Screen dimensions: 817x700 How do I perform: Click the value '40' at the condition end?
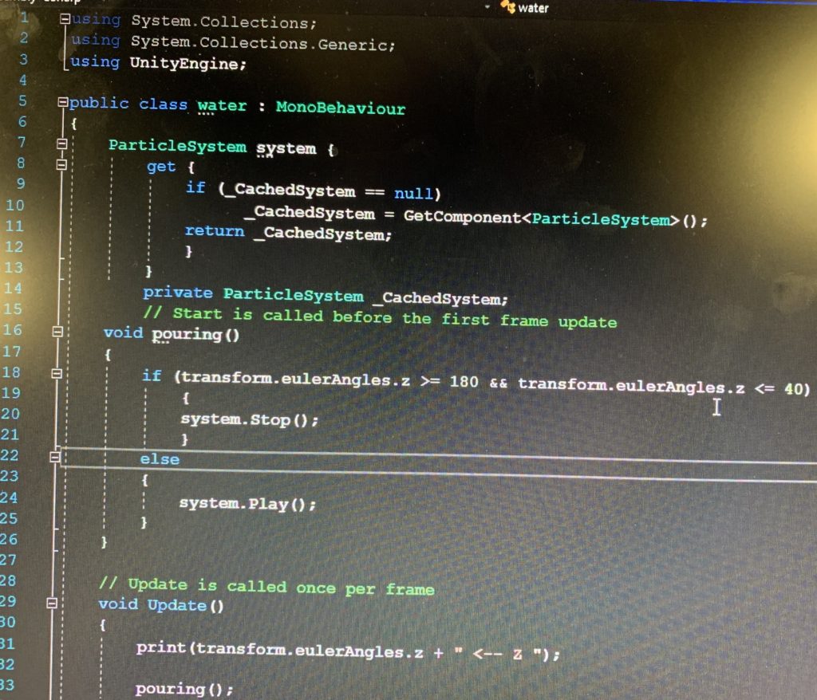tap(794, 388)
